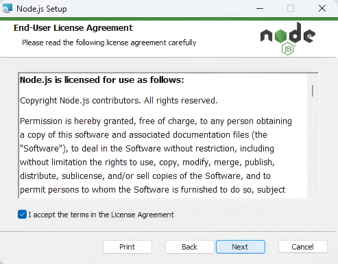The width and height of the screenshot is (338, 264).
Task: Click the scrollbar track below the thumb
Action: (313, 147)
